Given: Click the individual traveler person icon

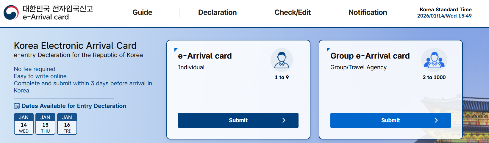Looking at the screenshot, I should (x=282, y=60).
